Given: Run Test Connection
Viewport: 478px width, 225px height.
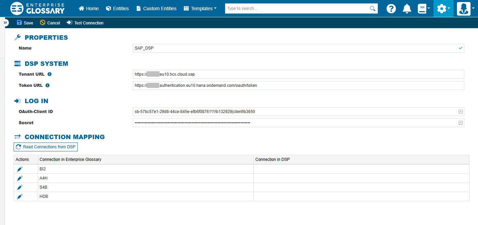Looking at the screenshot, I should 85,23.
